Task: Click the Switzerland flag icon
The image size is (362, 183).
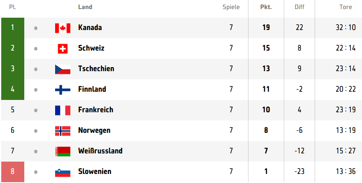Action: [x=63, y=49]
